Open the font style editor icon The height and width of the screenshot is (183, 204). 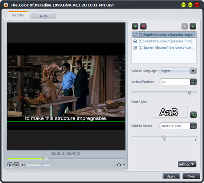tap(193, 115)
